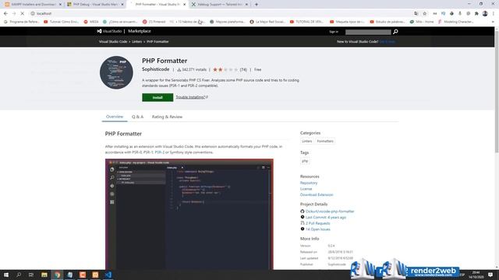Open the Marketplace header link

pyautogui.click(x=140, y=31)
